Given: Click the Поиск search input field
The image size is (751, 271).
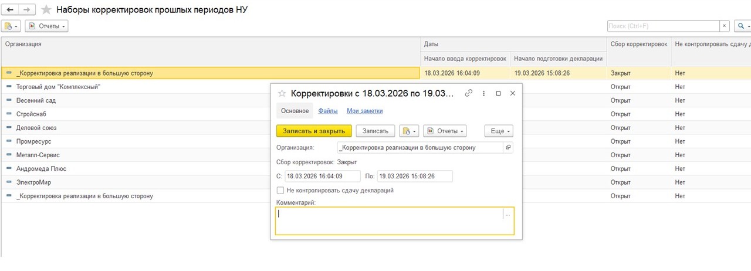Looking at the screenshot, I should pos(663,26).
